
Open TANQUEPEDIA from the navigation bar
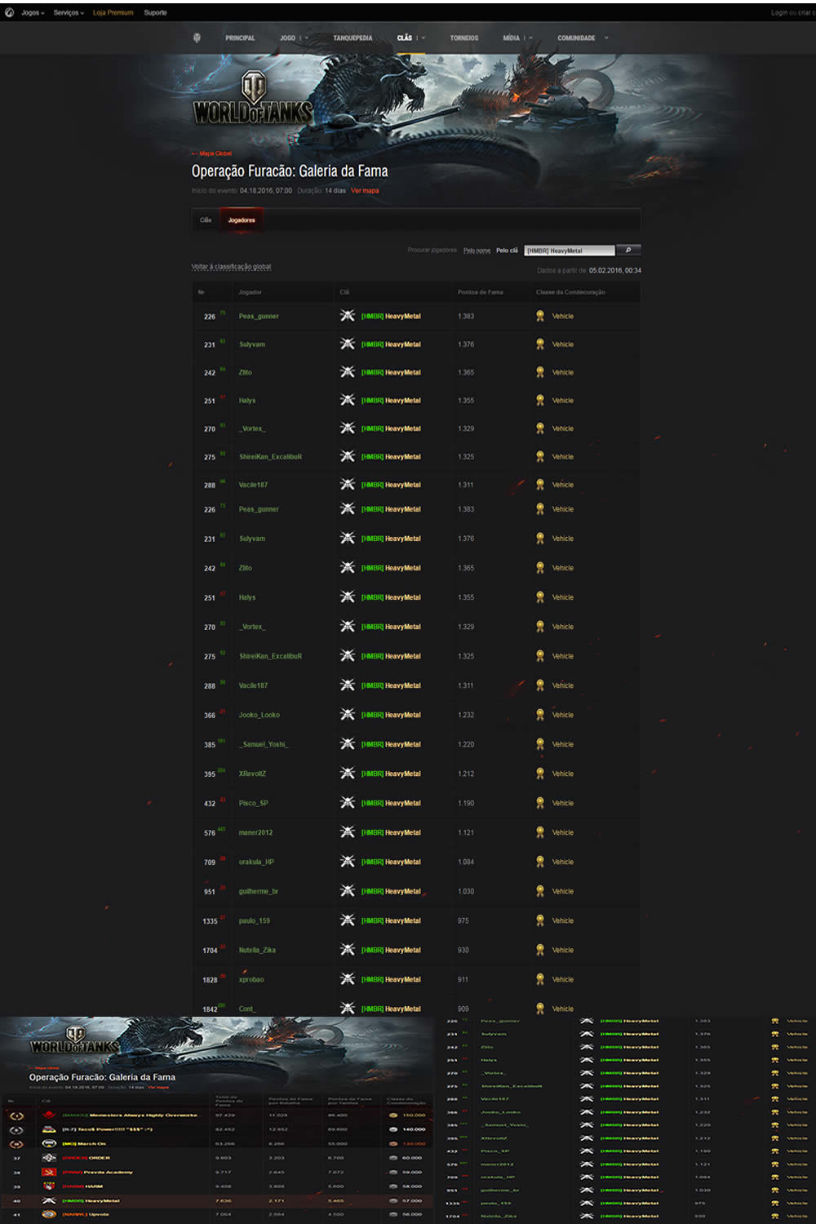click(353, 38)
